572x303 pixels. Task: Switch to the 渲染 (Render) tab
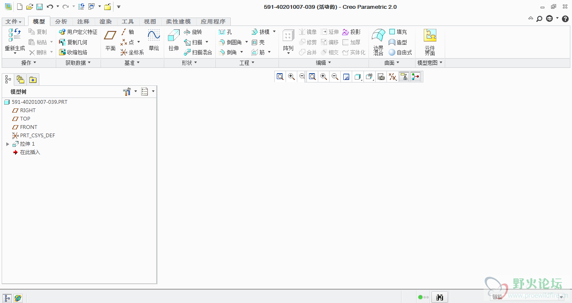[106, 22]
